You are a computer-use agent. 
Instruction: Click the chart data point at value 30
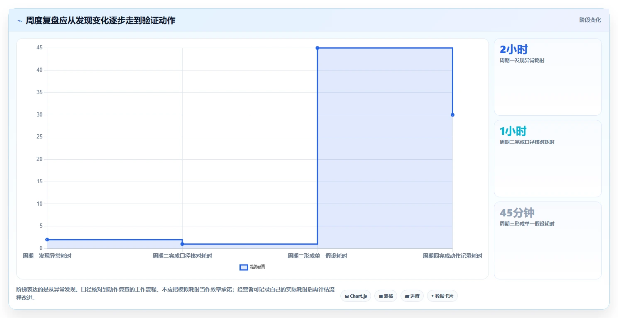pyautogui.click(x=452, y=115)
